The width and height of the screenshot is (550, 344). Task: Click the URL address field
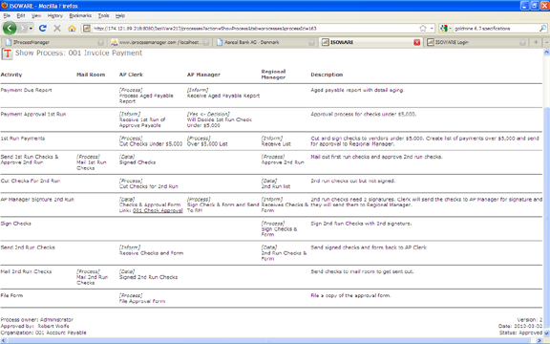pyautogui.click(x=255, y=28)
